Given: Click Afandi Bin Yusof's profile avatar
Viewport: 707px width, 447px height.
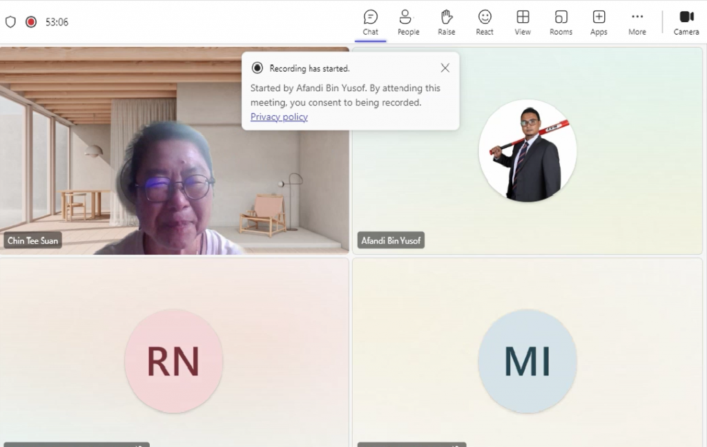Looking at the screenshot, I should point(527,151).
